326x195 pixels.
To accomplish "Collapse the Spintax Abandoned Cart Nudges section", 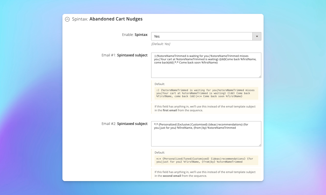I will pyautogui.click(x=67, y=19).
